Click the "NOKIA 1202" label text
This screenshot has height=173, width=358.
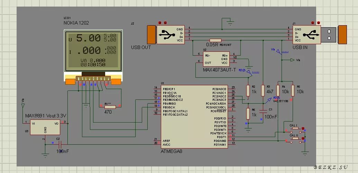click(x=76, y=23)
